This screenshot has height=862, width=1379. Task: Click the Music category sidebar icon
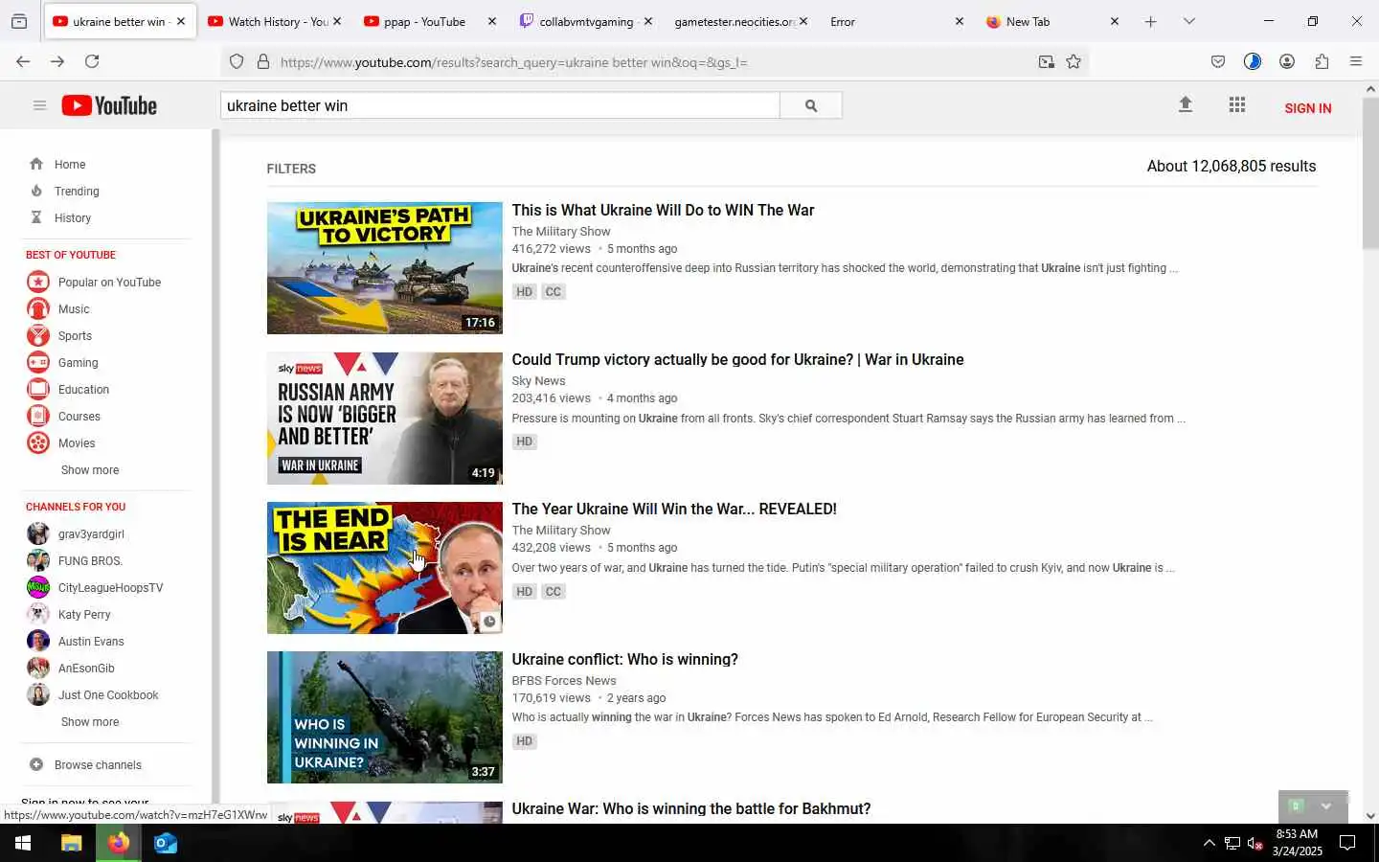click(x=38, y=308)
